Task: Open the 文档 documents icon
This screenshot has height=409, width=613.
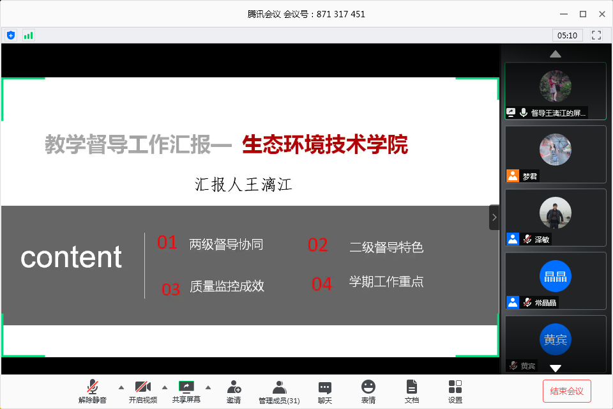Action: tap(412, 387)
